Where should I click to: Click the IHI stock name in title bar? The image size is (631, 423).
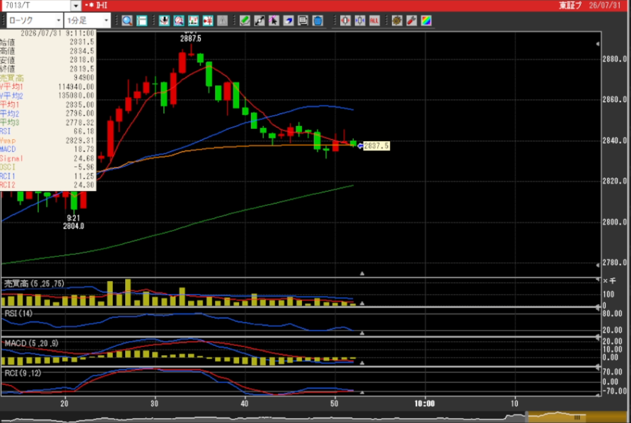(102, 6)
